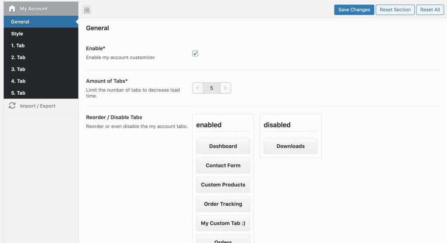Click the Amount of Tabs number field
The height and width of the screenshot is (243, 447).
tap(212, 88)
